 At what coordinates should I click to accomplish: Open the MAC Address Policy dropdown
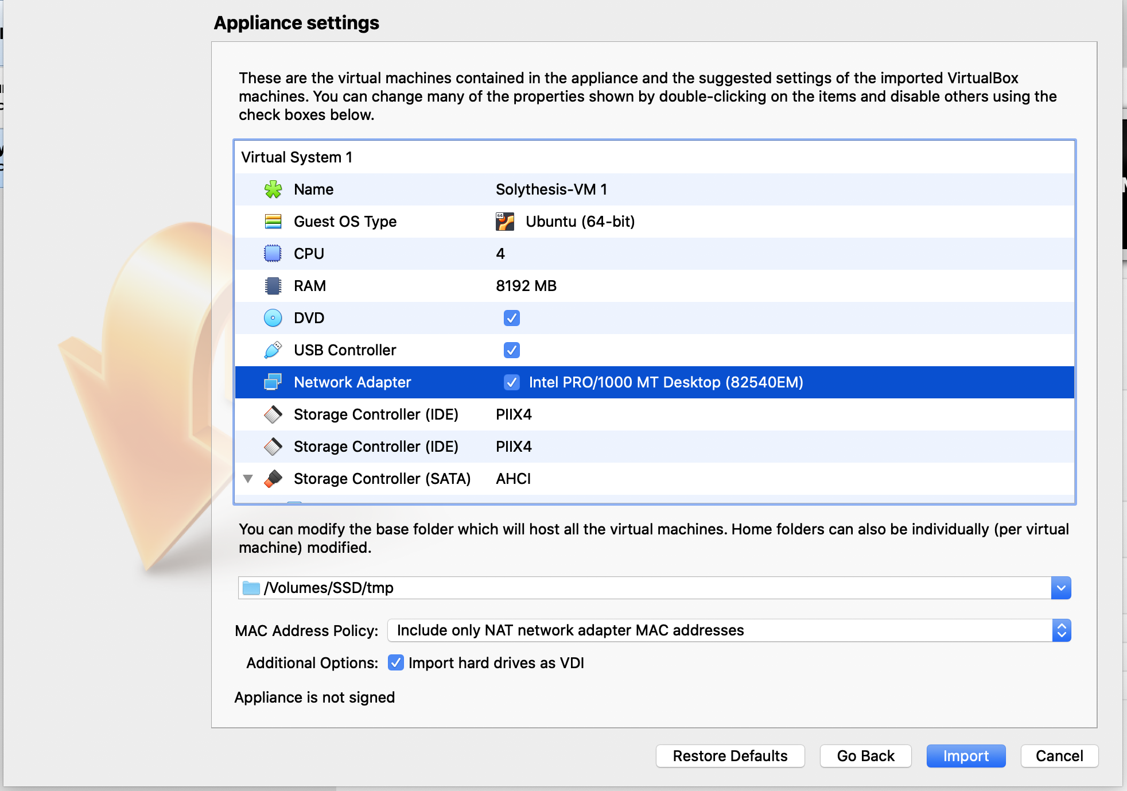1061,630
